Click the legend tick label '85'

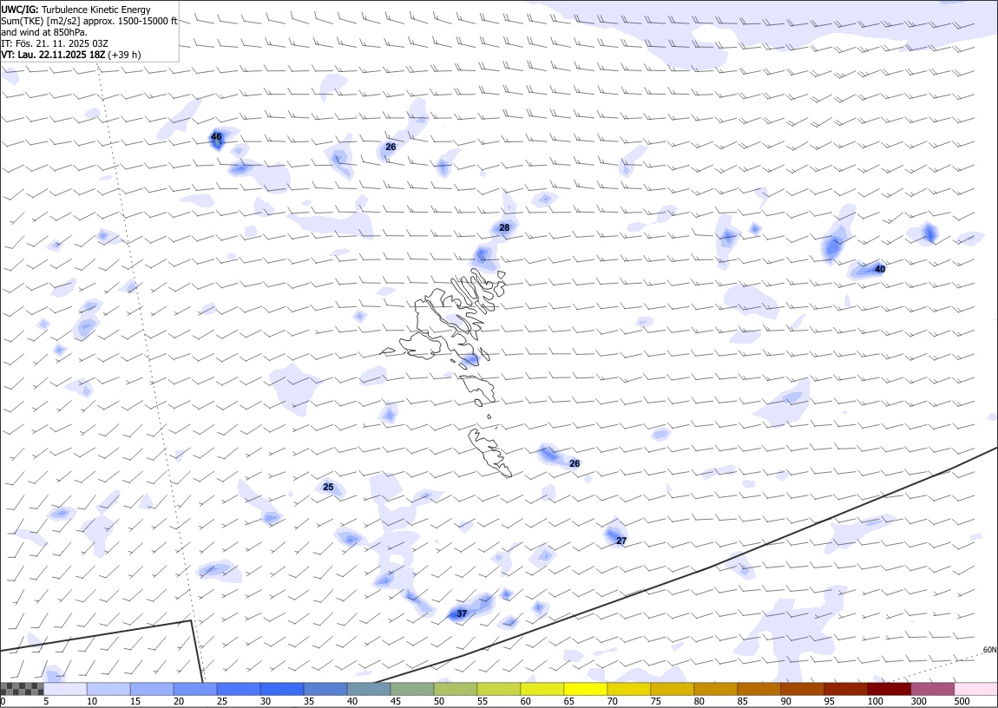(742, 701)
